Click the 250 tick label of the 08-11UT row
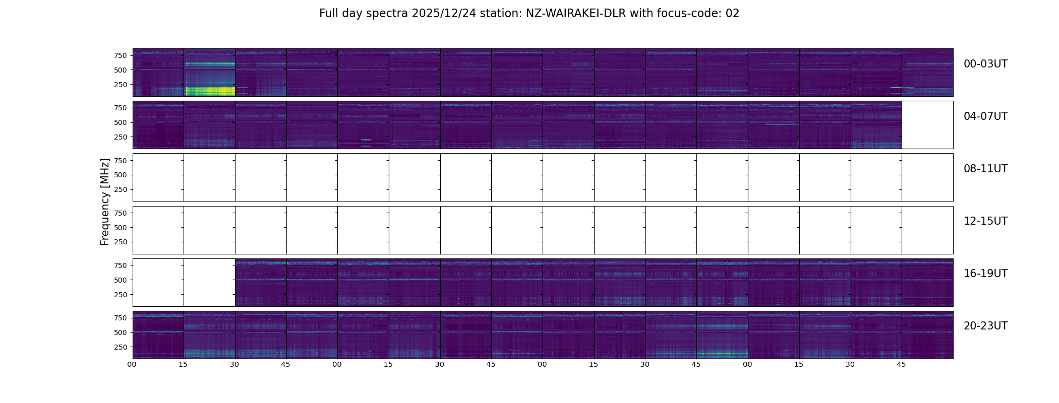 tap(121, 189)
